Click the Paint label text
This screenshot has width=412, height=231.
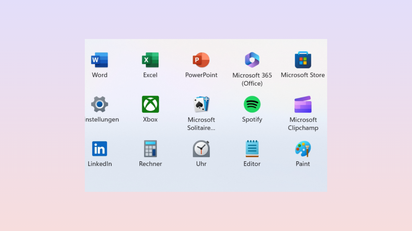point(303,164)
